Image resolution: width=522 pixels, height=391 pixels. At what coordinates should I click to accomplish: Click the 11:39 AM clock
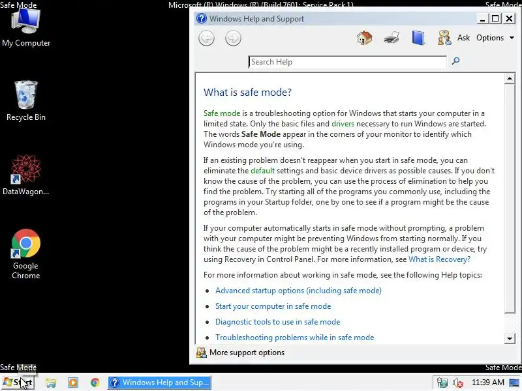pos(487,383)
